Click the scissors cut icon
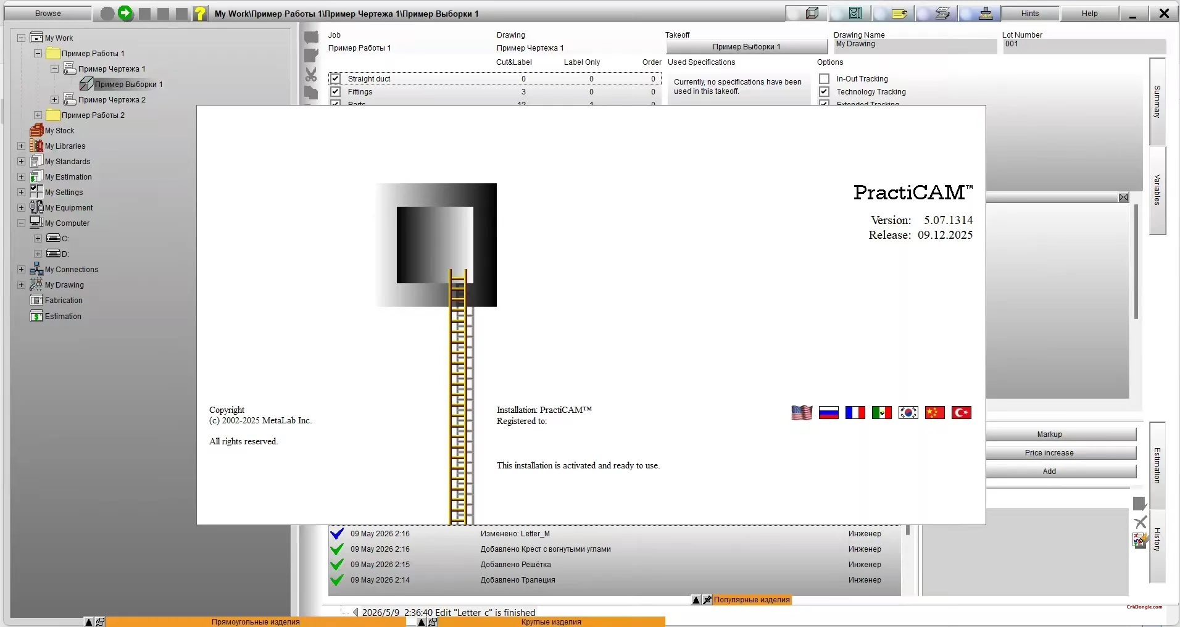The height and width of the screenshot is (627, 1180). point(311,75)
